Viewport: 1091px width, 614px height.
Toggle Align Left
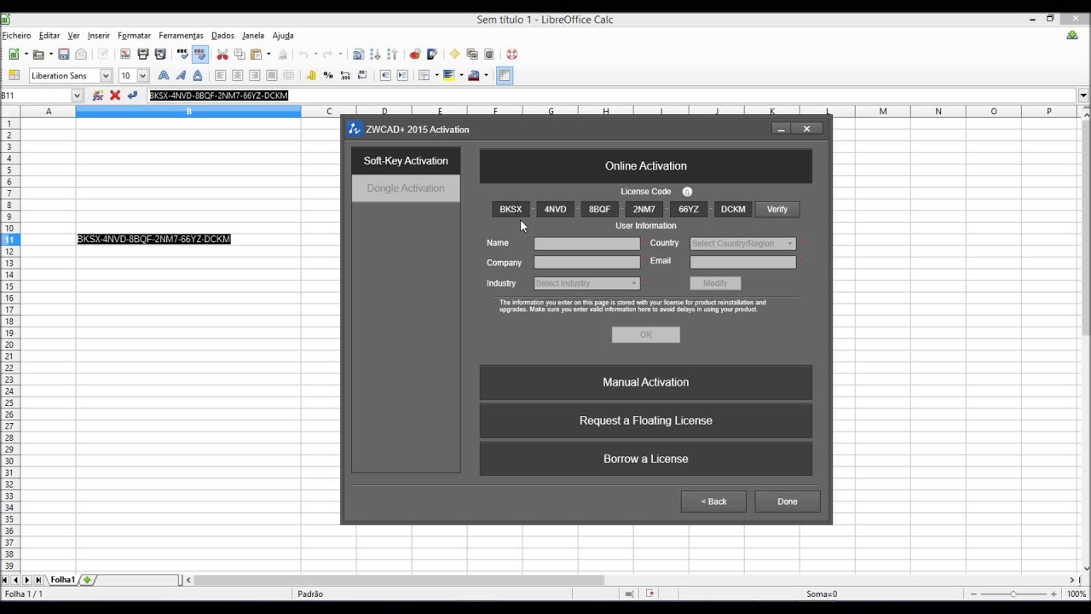221,76
